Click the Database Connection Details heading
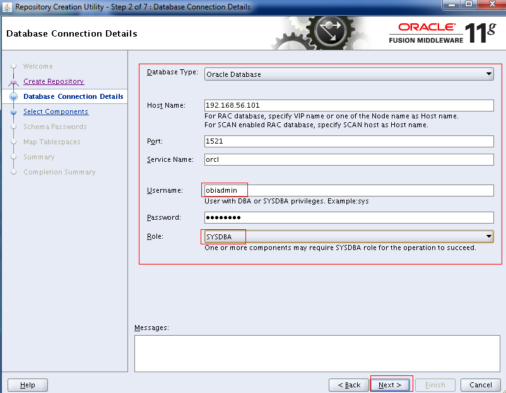The width and height of the screenshot is (506, 393). click(x=72, y=33)
